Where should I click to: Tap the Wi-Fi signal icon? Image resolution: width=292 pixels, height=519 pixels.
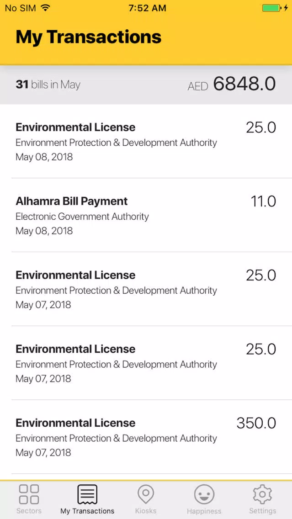pyautogui.click(x=45, y=8)
